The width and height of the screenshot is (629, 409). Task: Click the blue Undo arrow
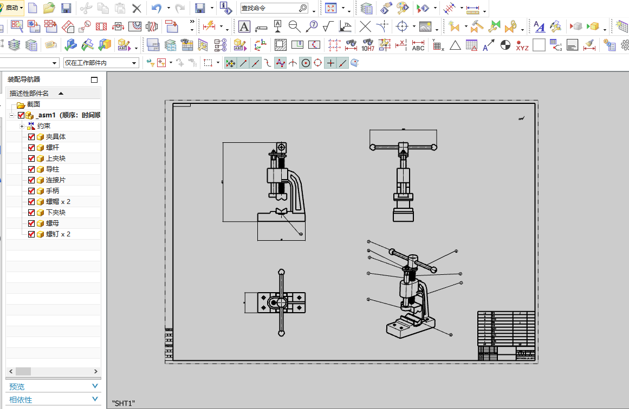pyautogui.click(x=157, y=8)
